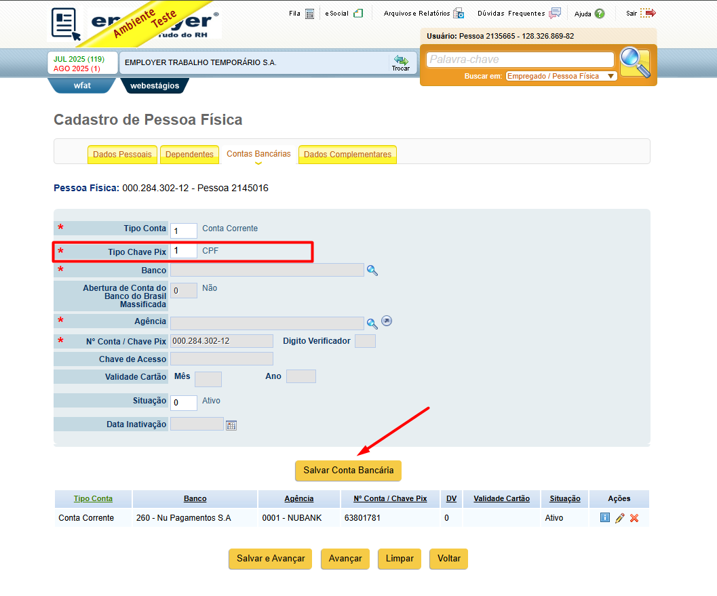Edit the Nu Pagamentos account pencil icon
Screen dimensions: 717x596
[x=619, y=518]
